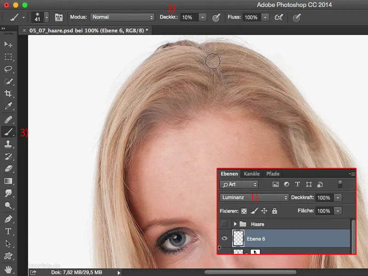Open the status bar info arrow

[x=119, y=273]
